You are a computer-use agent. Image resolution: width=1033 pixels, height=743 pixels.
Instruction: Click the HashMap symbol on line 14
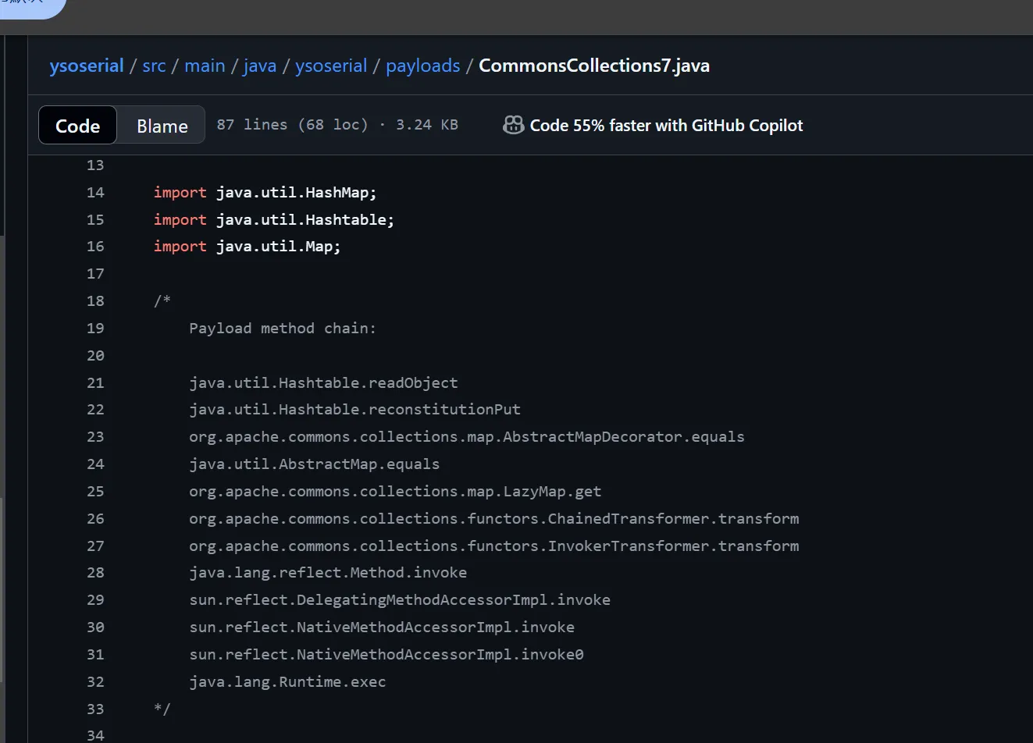337,193
